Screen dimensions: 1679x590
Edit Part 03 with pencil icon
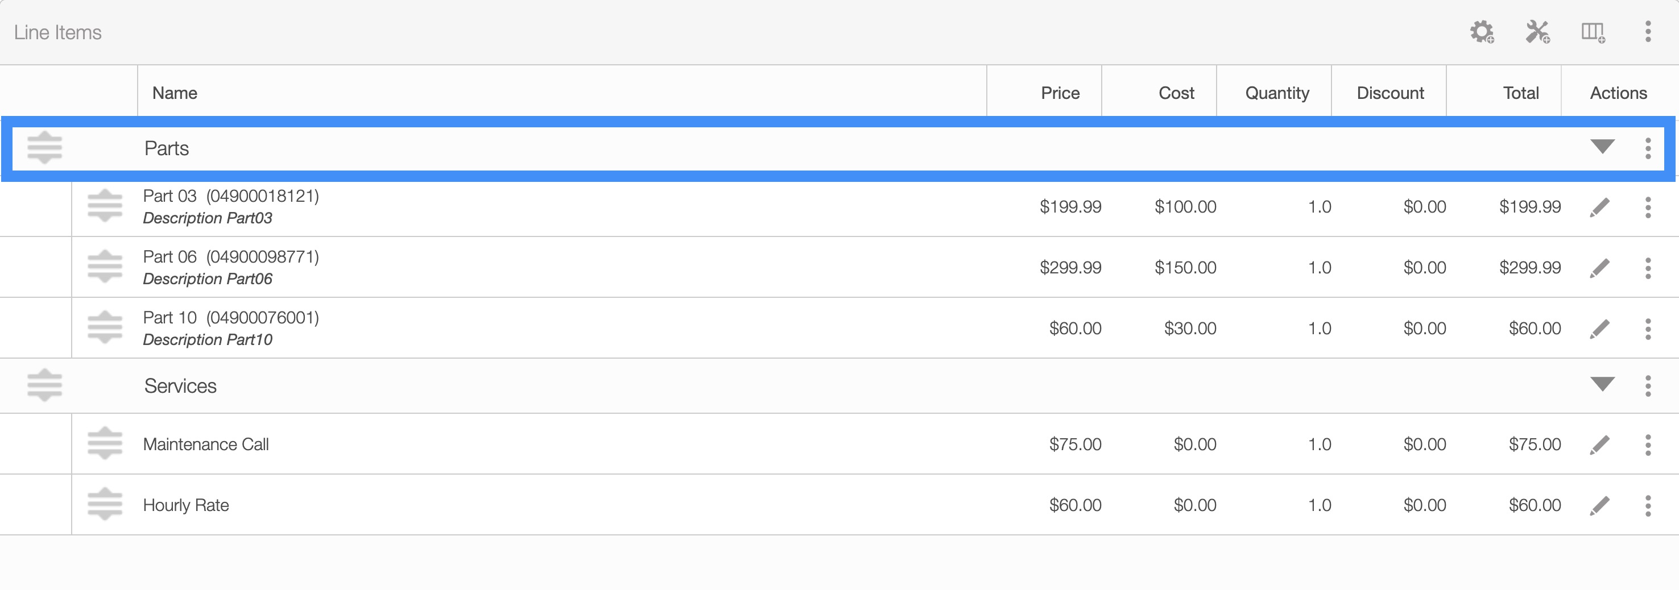click(1599, 207)
